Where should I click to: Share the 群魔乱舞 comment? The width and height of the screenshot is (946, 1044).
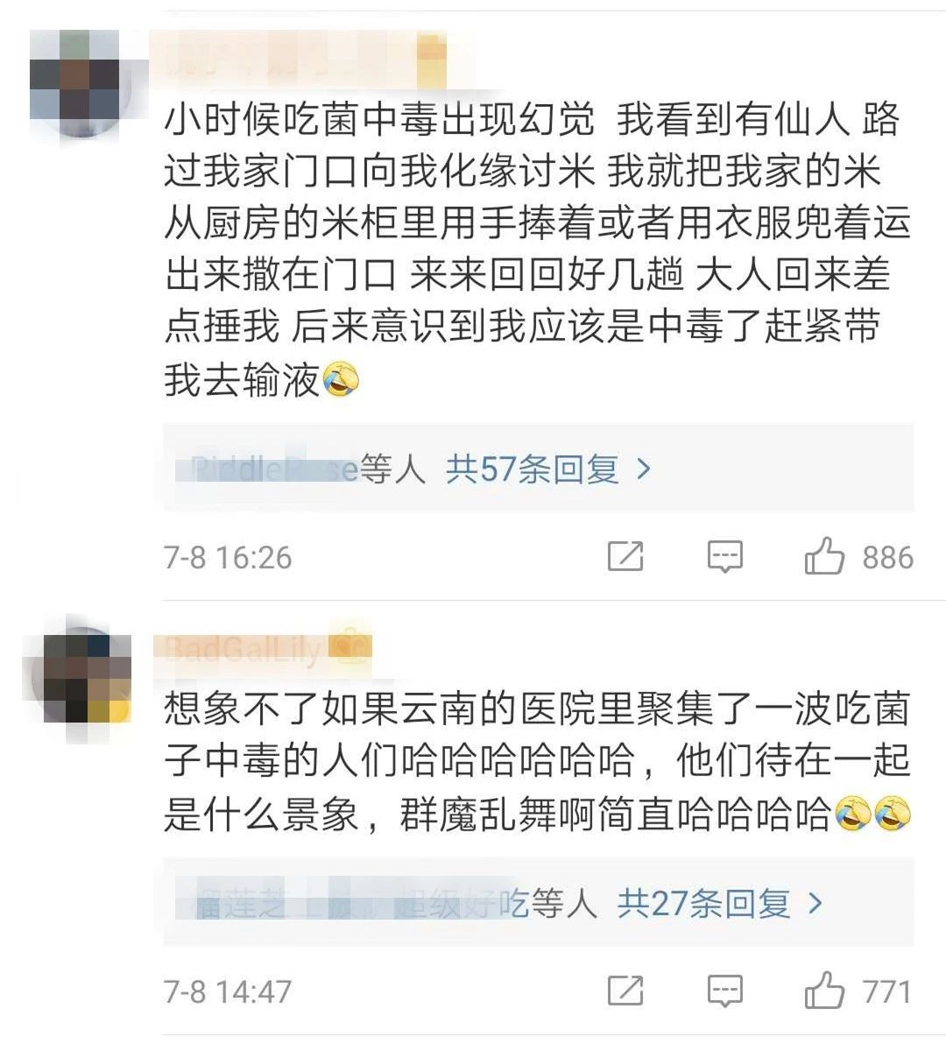625,991
